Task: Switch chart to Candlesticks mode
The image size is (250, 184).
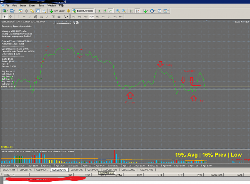Action: tap(105, 11)
